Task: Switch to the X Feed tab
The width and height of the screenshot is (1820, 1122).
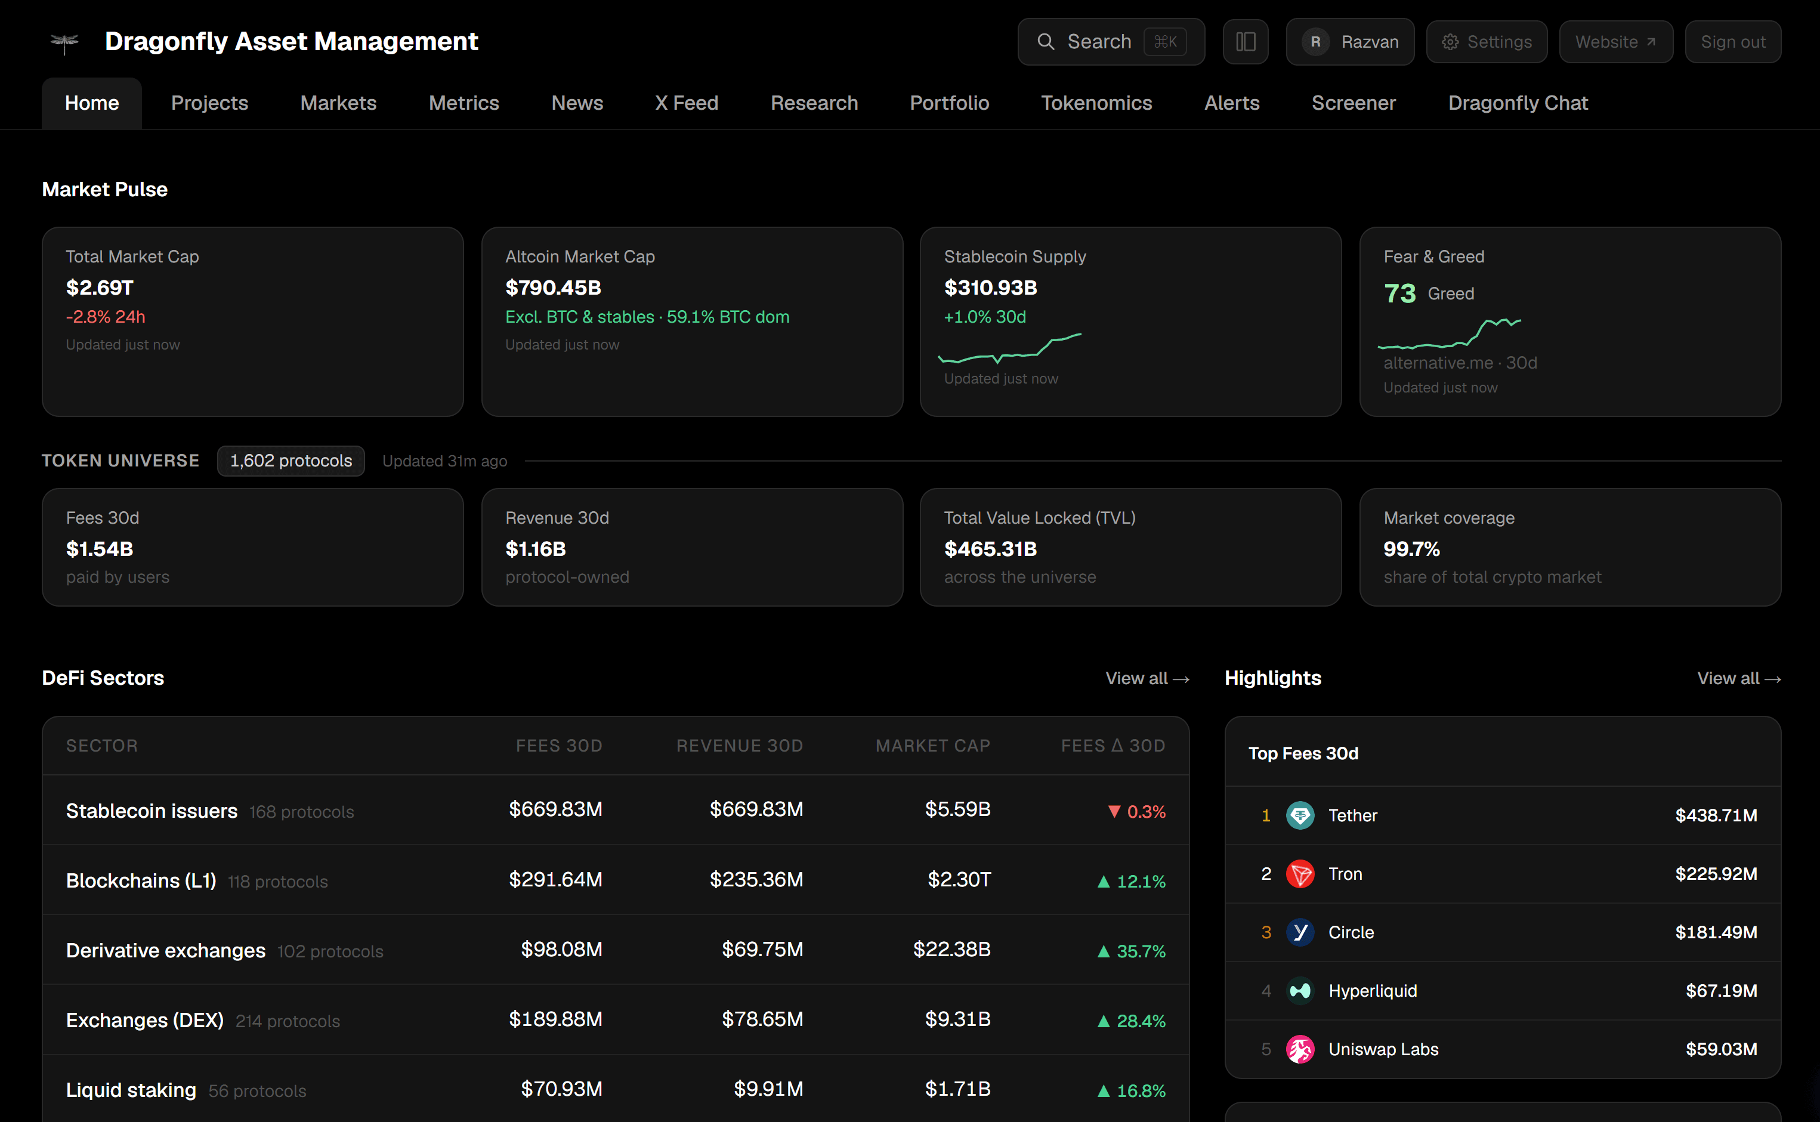Action: [x=686, y=103]
